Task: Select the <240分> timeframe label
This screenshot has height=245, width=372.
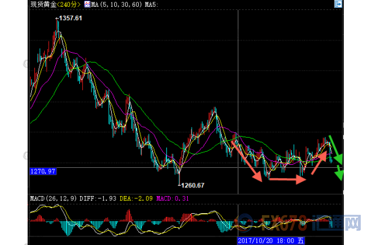Action: 69,4
